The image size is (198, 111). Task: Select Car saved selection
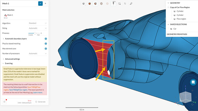tap(175, 29)
